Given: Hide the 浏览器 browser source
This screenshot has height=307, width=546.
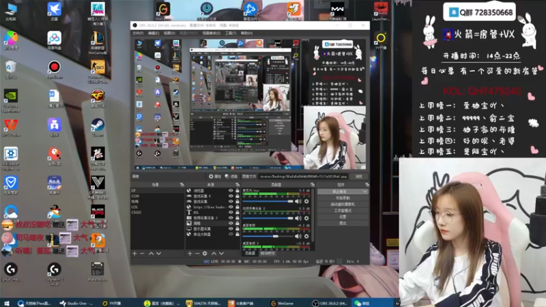Looking at the screenshot, I should tap(231, 191).
